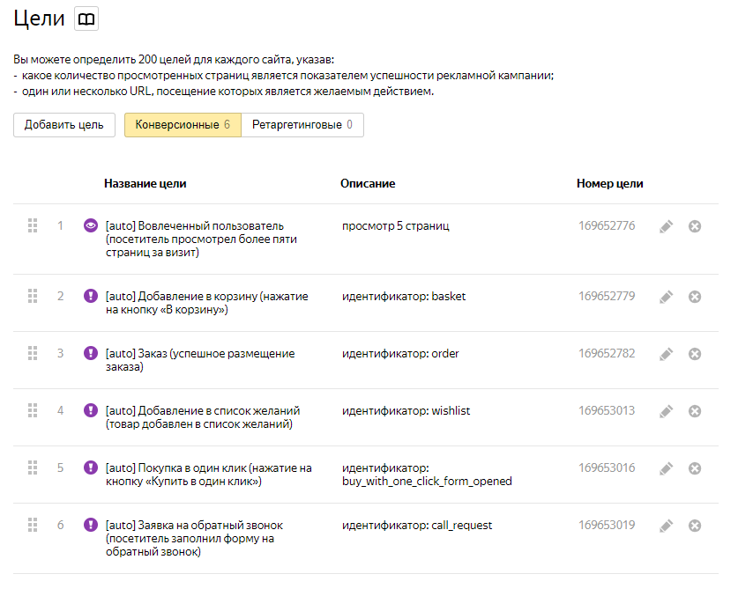Delete the wishlist goal
The width and height of the screenshot is (753, 589).
click(x=695, y=411)
